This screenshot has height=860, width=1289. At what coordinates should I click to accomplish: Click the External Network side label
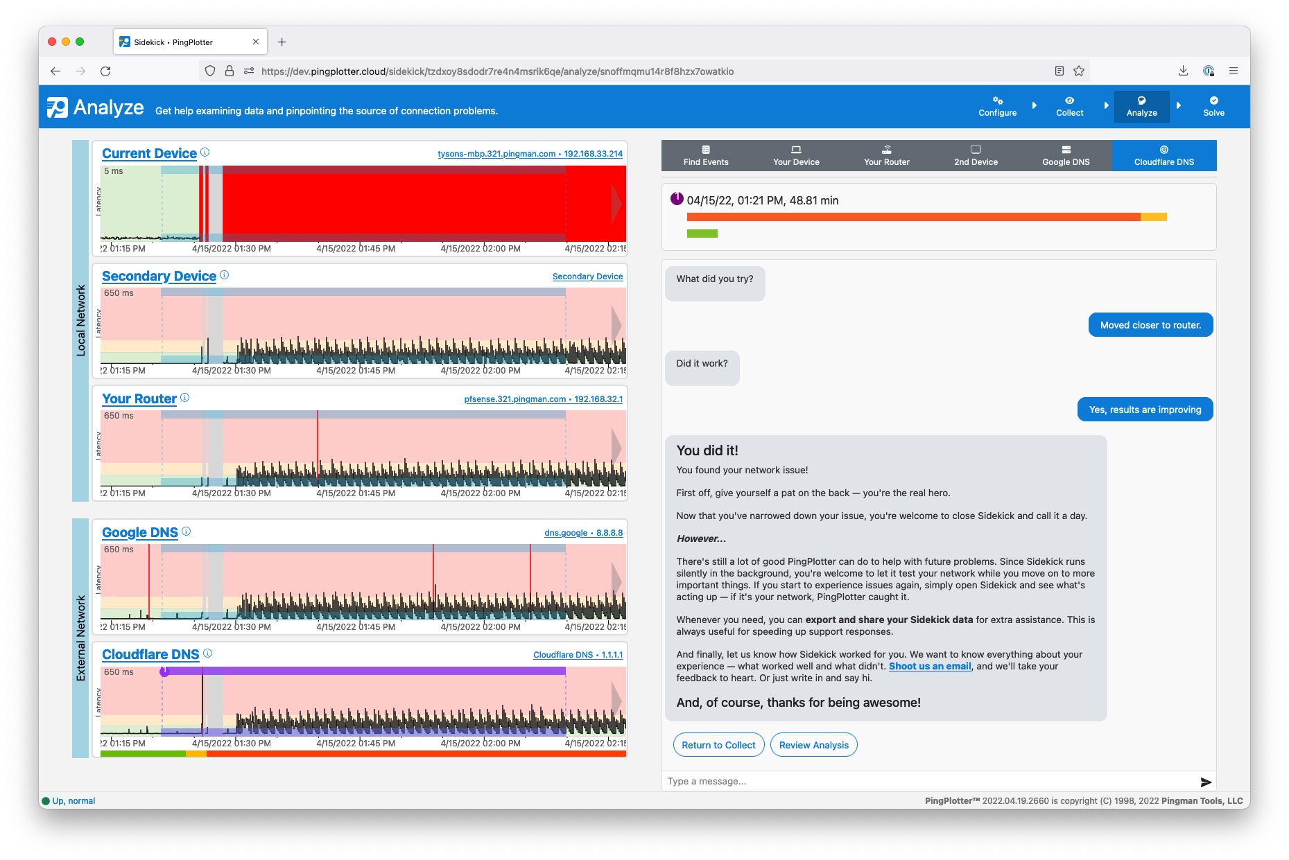tap(80, 638)
